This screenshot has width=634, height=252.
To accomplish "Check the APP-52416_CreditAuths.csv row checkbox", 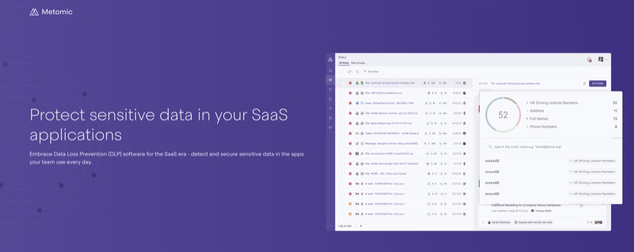I will [343, 93].
